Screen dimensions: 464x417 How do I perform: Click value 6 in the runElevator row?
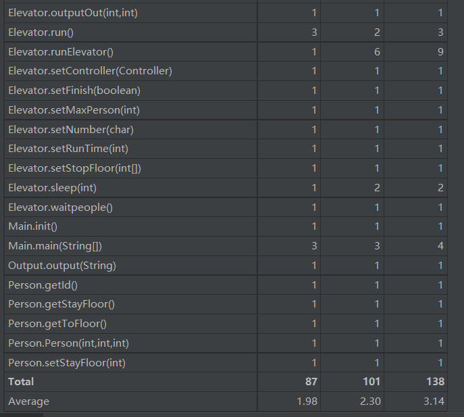(x=377, y=52)
